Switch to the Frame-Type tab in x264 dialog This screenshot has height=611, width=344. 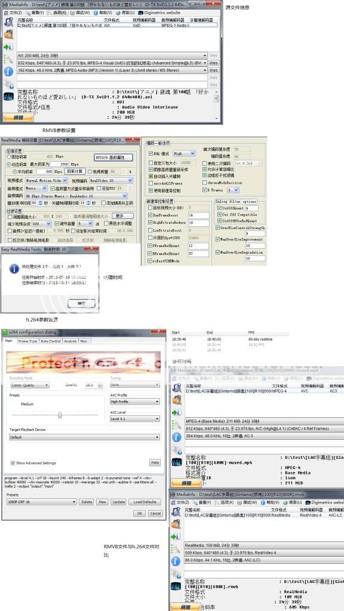[27, 341]
